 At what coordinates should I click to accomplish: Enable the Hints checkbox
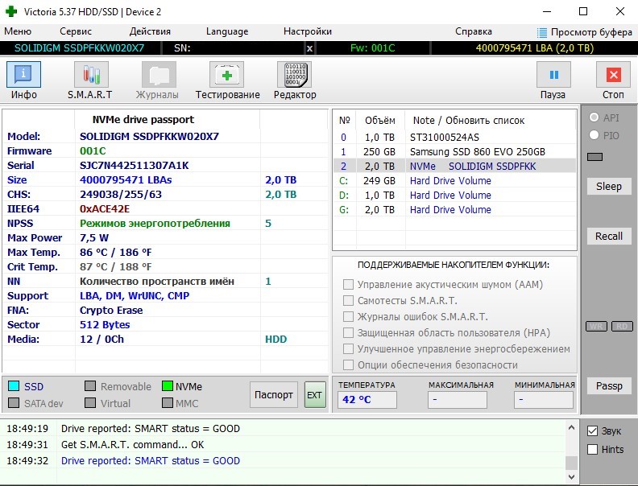click(592, 450)
